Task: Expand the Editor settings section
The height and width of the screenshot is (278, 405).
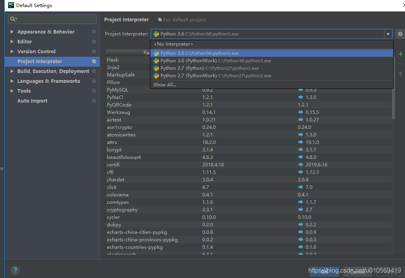Action: click(12, 41)
